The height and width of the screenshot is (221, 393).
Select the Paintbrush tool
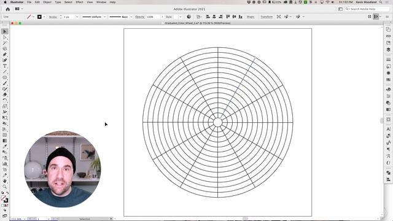click(x=5, y=83)
